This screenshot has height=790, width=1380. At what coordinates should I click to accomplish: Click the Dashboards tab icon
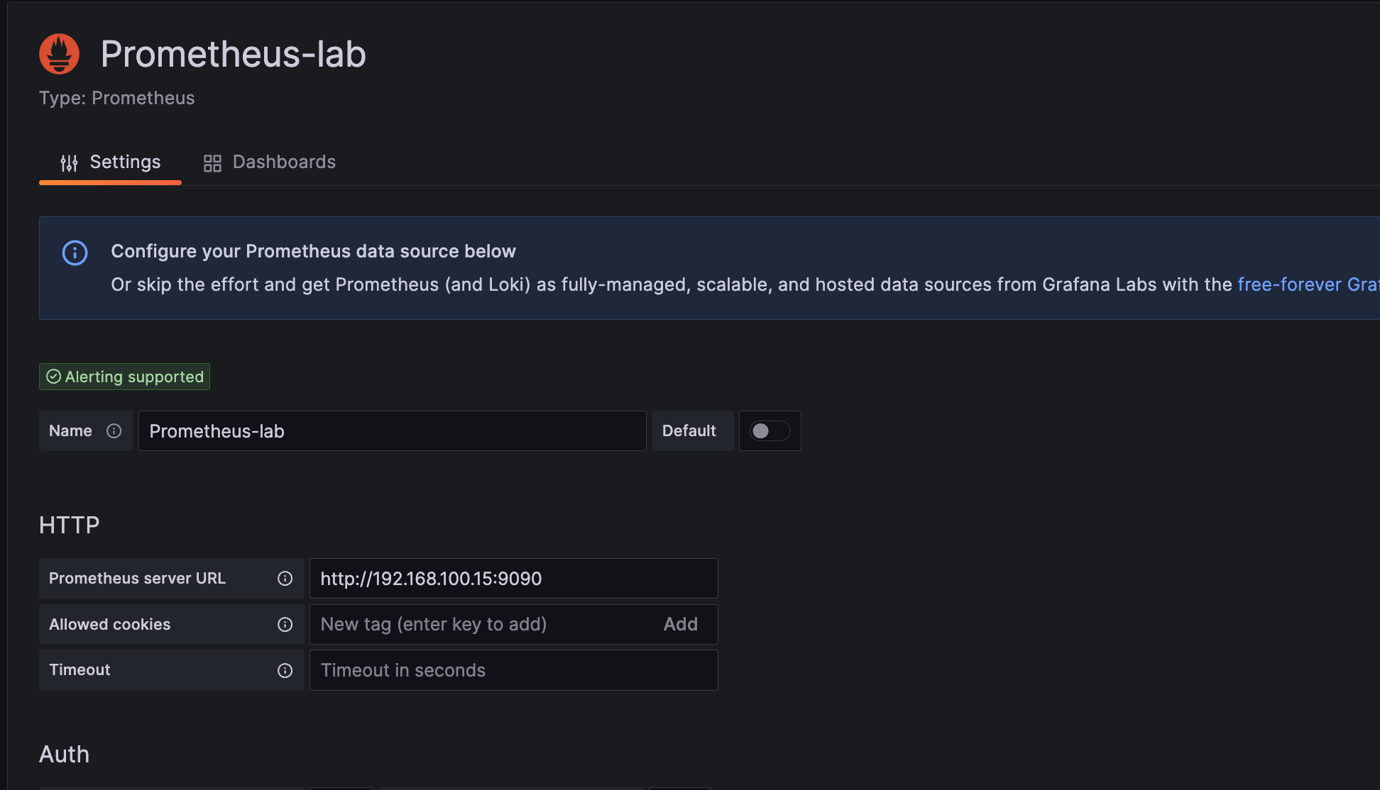click(212, 161)
